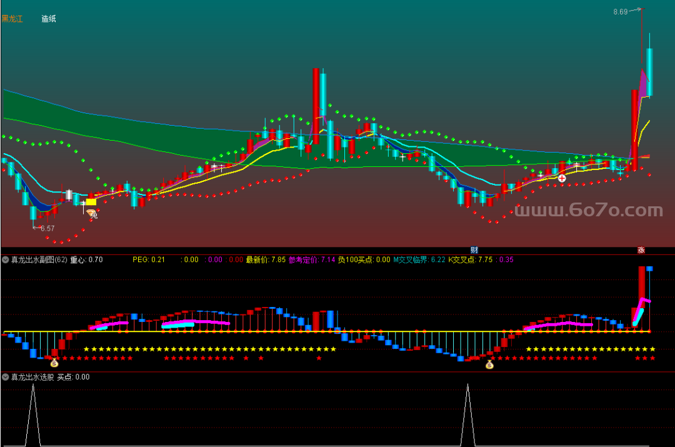Click the white plus circle marker
This screenshot has width=675, height=447.
click(x=562, y=178)
